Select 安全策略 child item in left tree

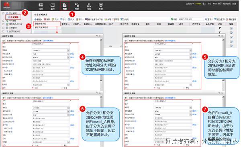13,17
